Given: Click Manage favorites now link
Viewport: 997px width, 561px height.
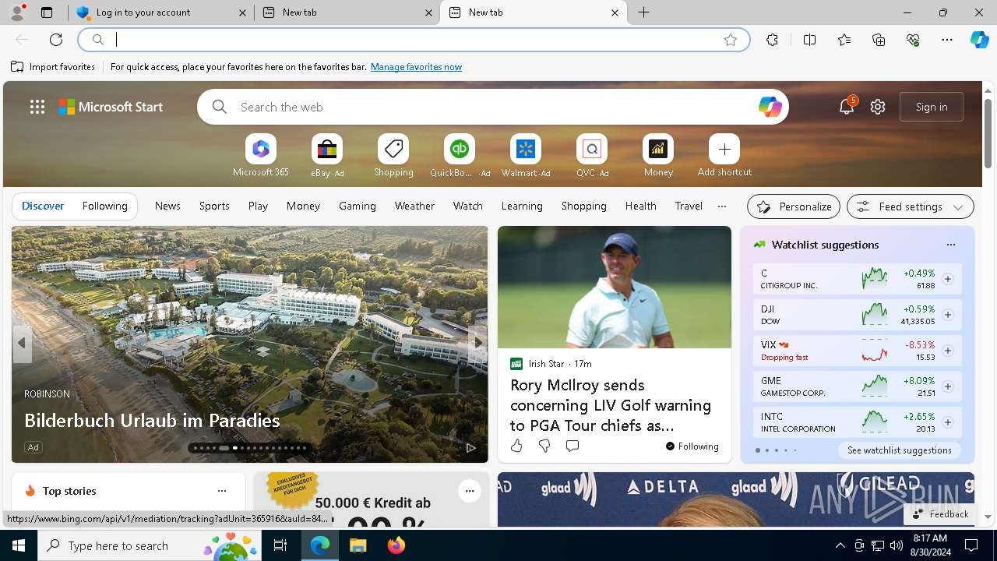Looking at the screenshot, I should point(416,67).
